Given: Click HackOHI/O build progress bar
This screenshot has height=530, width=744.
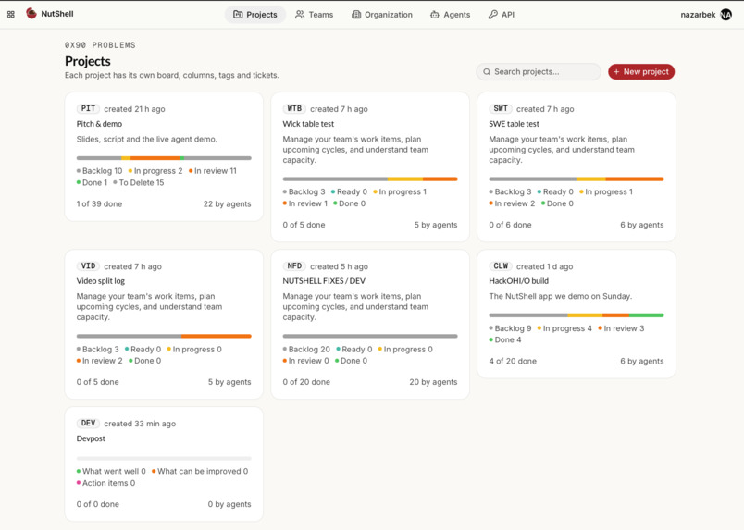Looking at the screenshot, I should 576,315.
